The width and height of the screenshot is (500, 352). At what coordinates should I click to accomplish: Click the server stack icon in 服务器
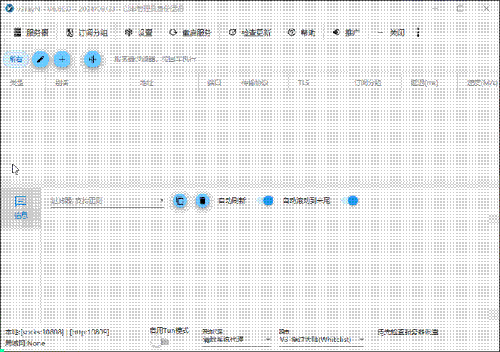tap(17, 32)
